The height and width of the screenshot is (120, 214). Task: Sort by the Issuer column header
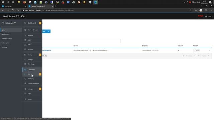(76, 46)
